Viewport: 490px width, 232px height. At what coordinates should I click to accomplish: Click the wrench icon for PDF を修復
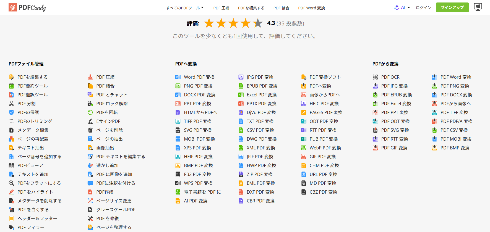[90, 218]
